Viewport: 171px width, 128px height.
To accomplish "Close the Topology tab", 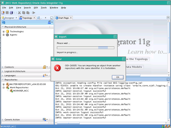I will [34, 18].
